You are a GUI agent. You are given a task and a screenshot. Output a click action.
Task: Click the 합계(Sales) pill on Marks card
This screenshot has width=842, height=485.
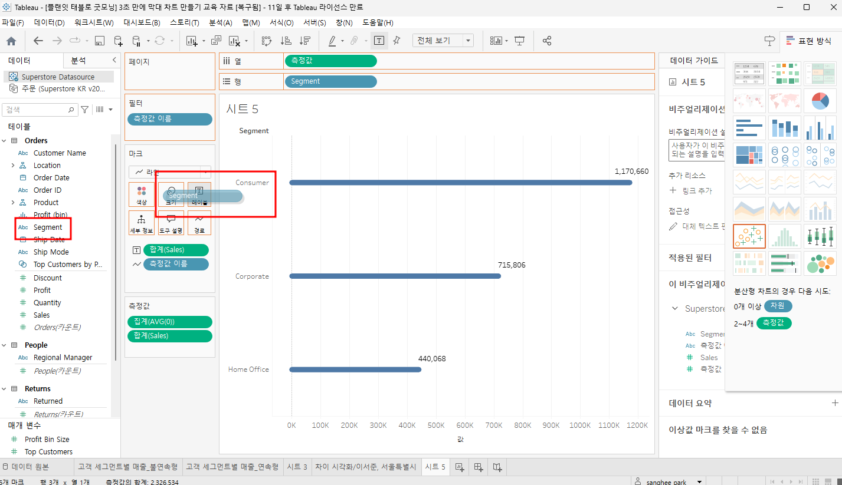point(176,250)
